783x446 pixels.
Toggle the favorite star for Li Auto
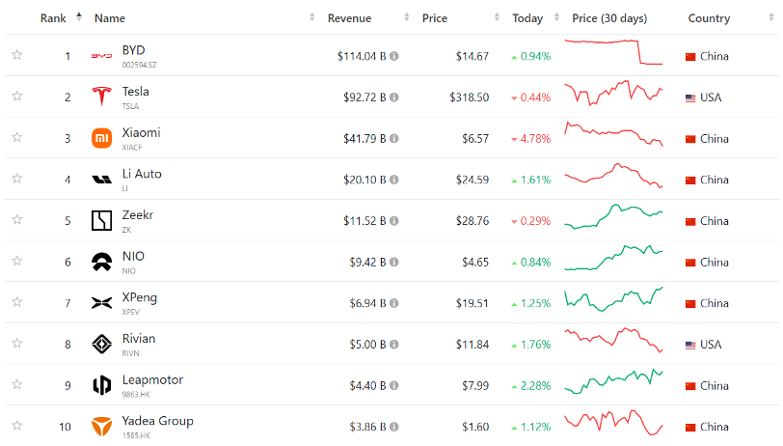pos(16,180)
